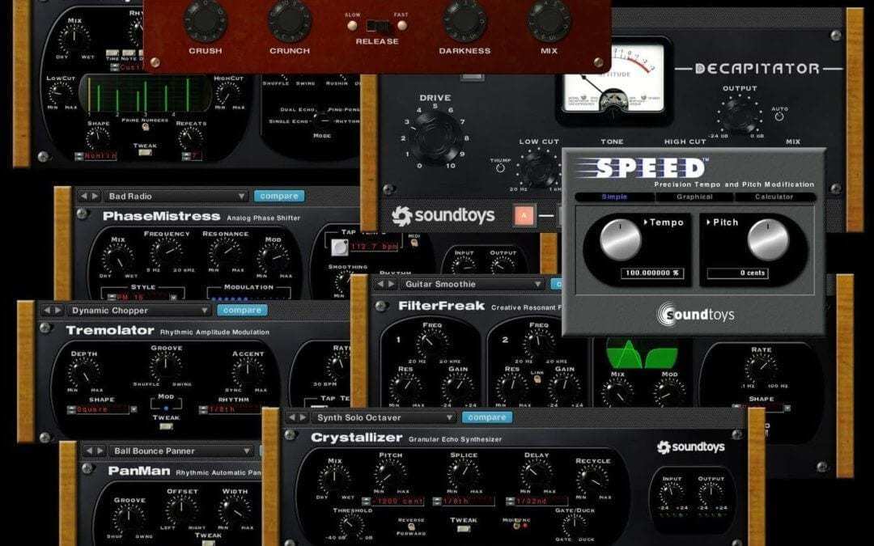The image size is (874, 546).
Task: Click previous preset arrow in Crystallizer
Action: point(292,417)
